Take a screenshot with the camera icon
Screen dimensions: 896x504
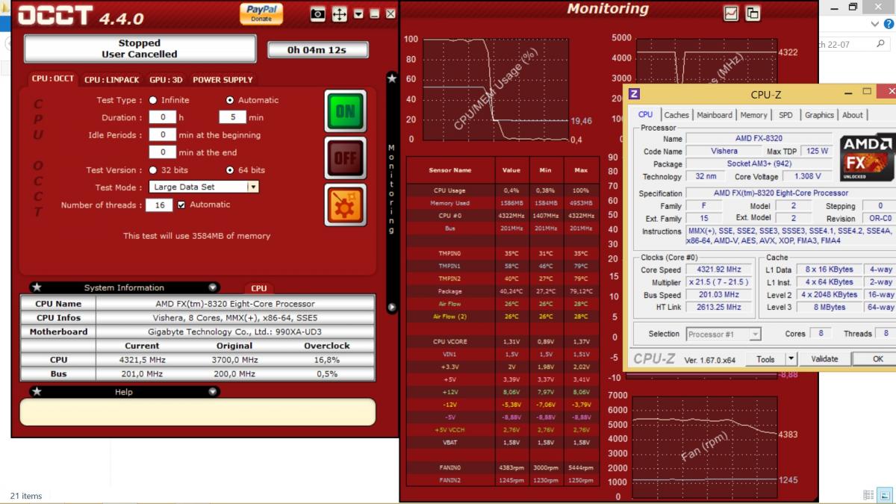tap(318, 13)
